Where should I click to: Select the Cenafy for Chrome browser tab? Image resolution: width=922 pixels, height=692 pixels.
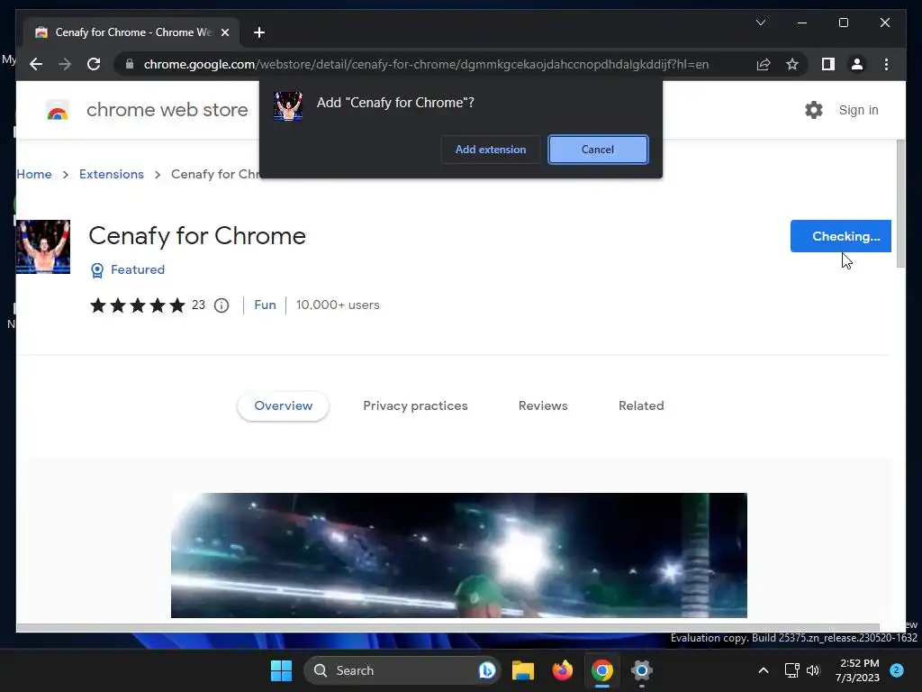click(131, 32)
